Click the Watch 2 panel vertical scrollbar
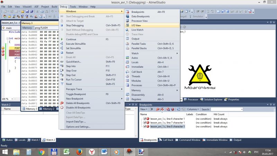277x156 pixels. (x=136, y=122)
